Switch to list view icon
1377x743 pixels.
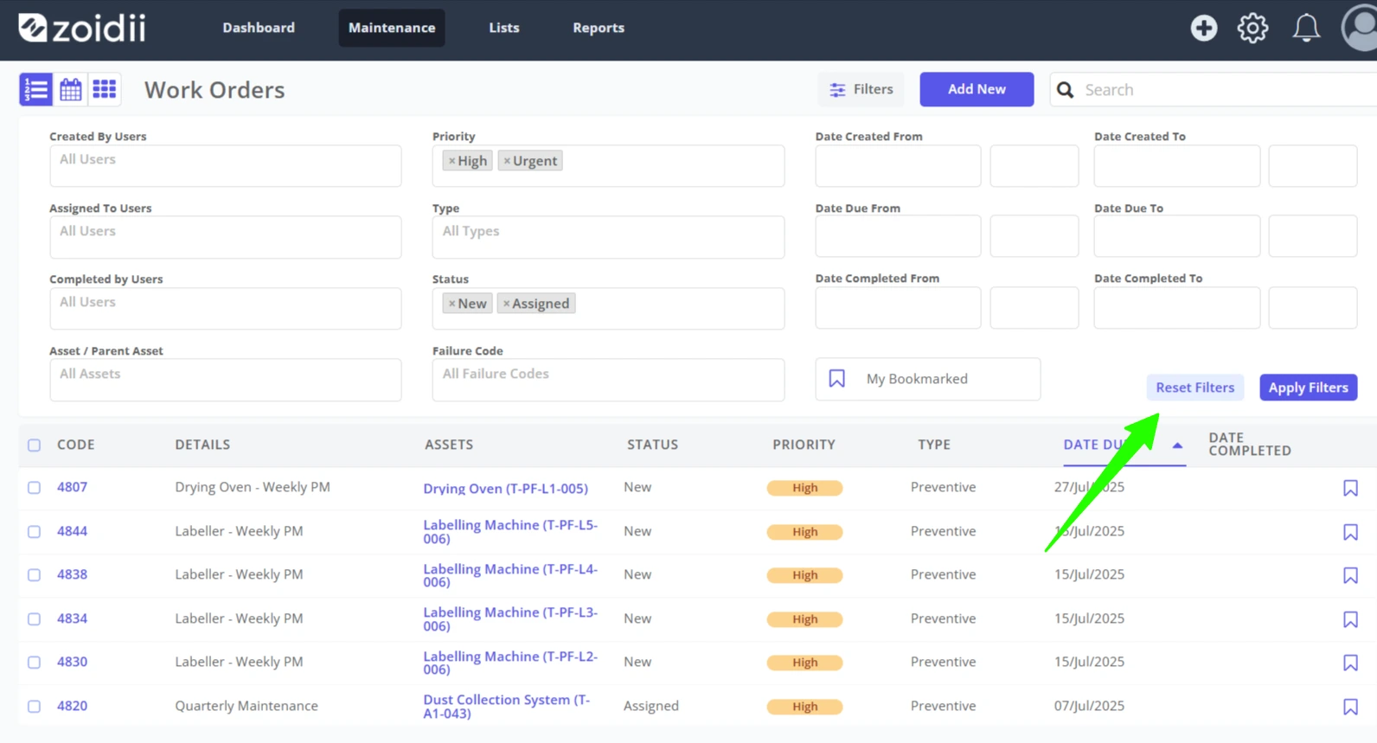[36, 89]
